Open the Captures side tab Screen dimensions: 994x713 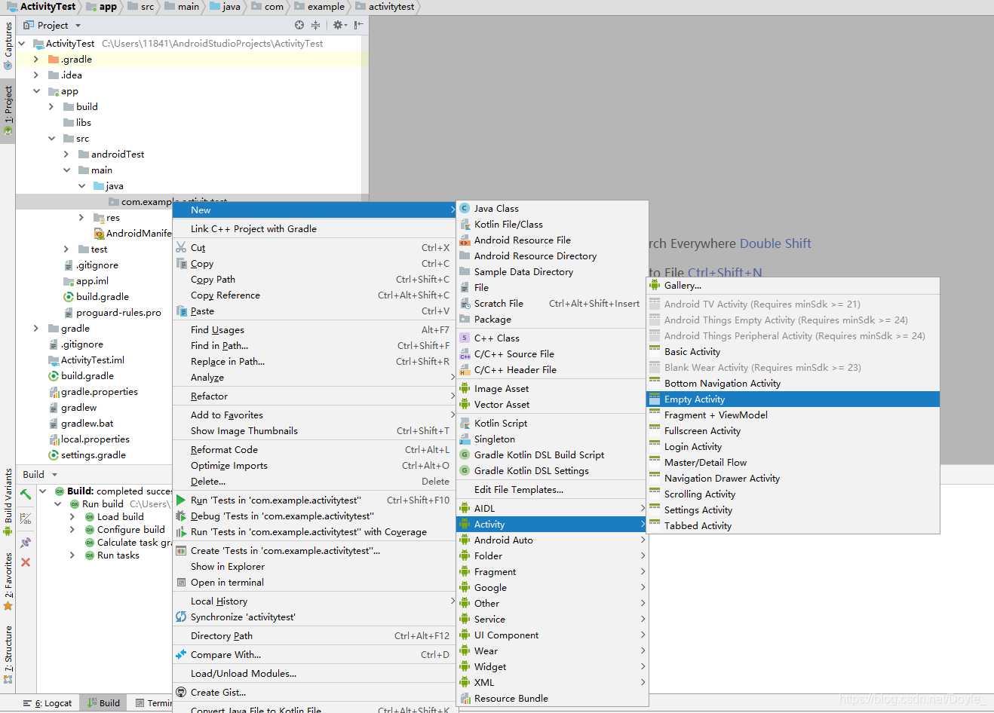click(x=8, y=45)
